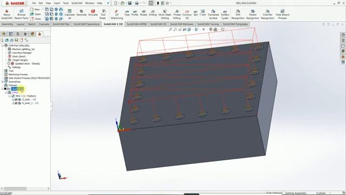Add a Drilling operation
346x195 pixels.
pyautogui.click(x=152, y=13)
